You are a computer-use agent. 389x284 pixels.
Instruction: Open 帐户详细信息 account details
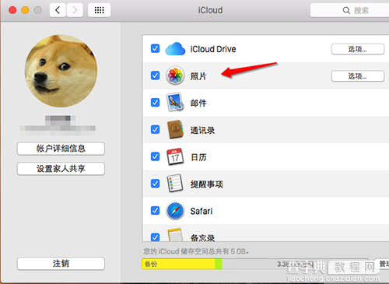coord(61,149)
